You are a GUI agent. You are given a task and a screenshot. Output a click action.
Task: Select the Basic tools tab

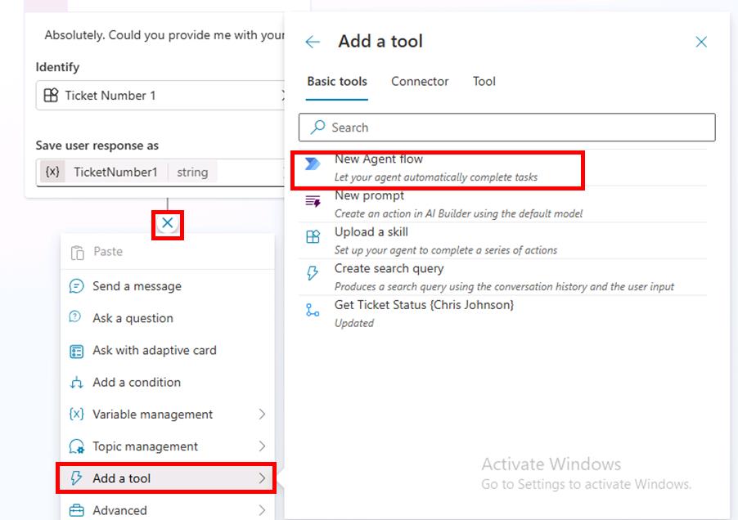click(x=337, y=81)
